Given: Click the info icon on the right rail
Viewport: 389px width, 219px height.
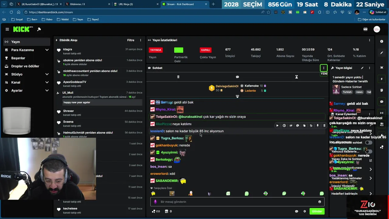Looking at the screenshot, I should (x=382, y=41).
